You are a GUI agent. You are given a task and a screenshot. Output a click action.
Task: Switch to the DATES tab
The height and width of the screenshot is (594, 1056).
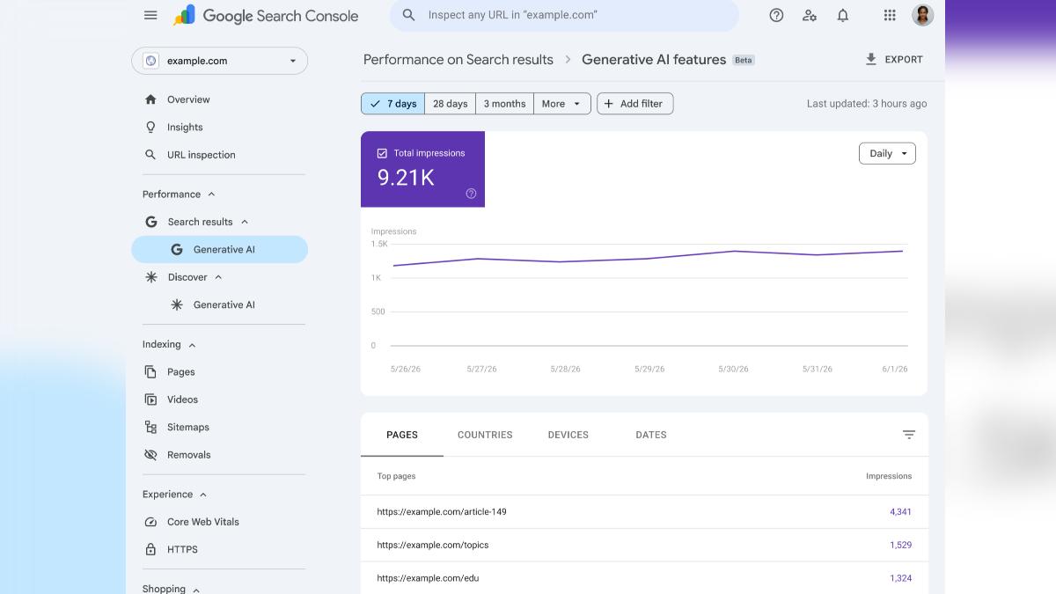[651, 435]
